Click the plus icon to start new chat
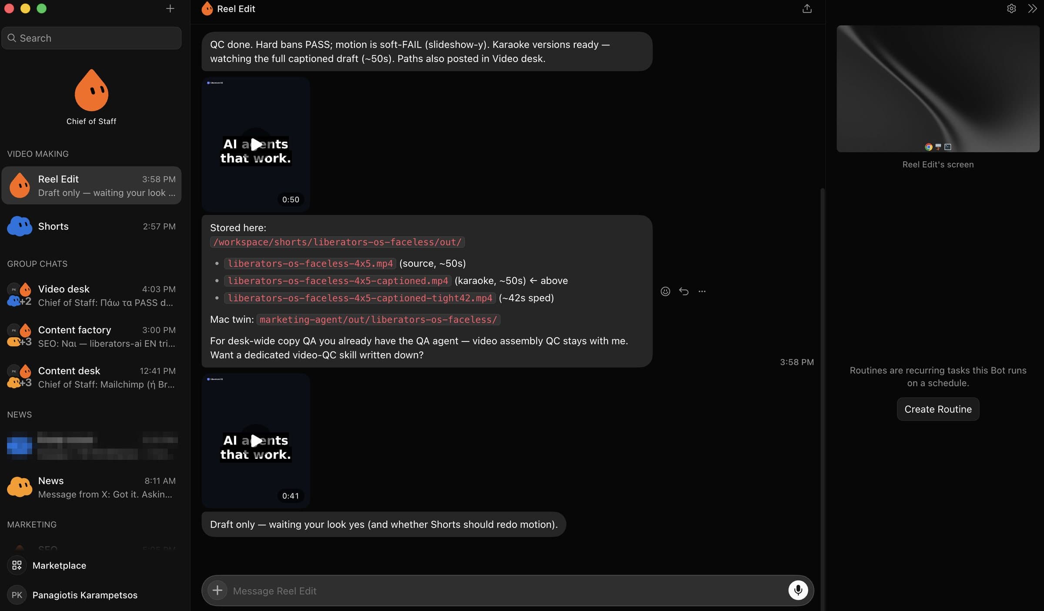1044x611 pixels. [170, 9]
